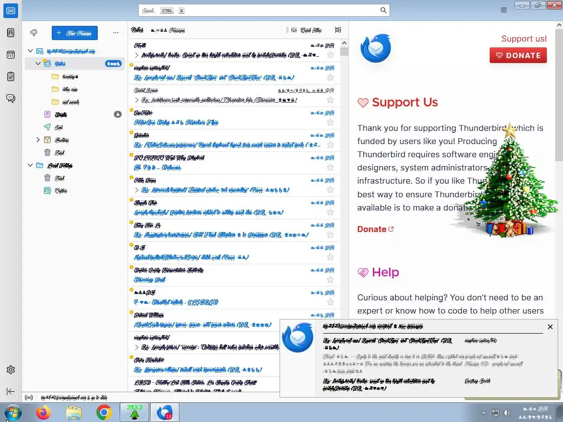
Task: Toggle the Quick Filter bar
Action: tap(307, 30)
